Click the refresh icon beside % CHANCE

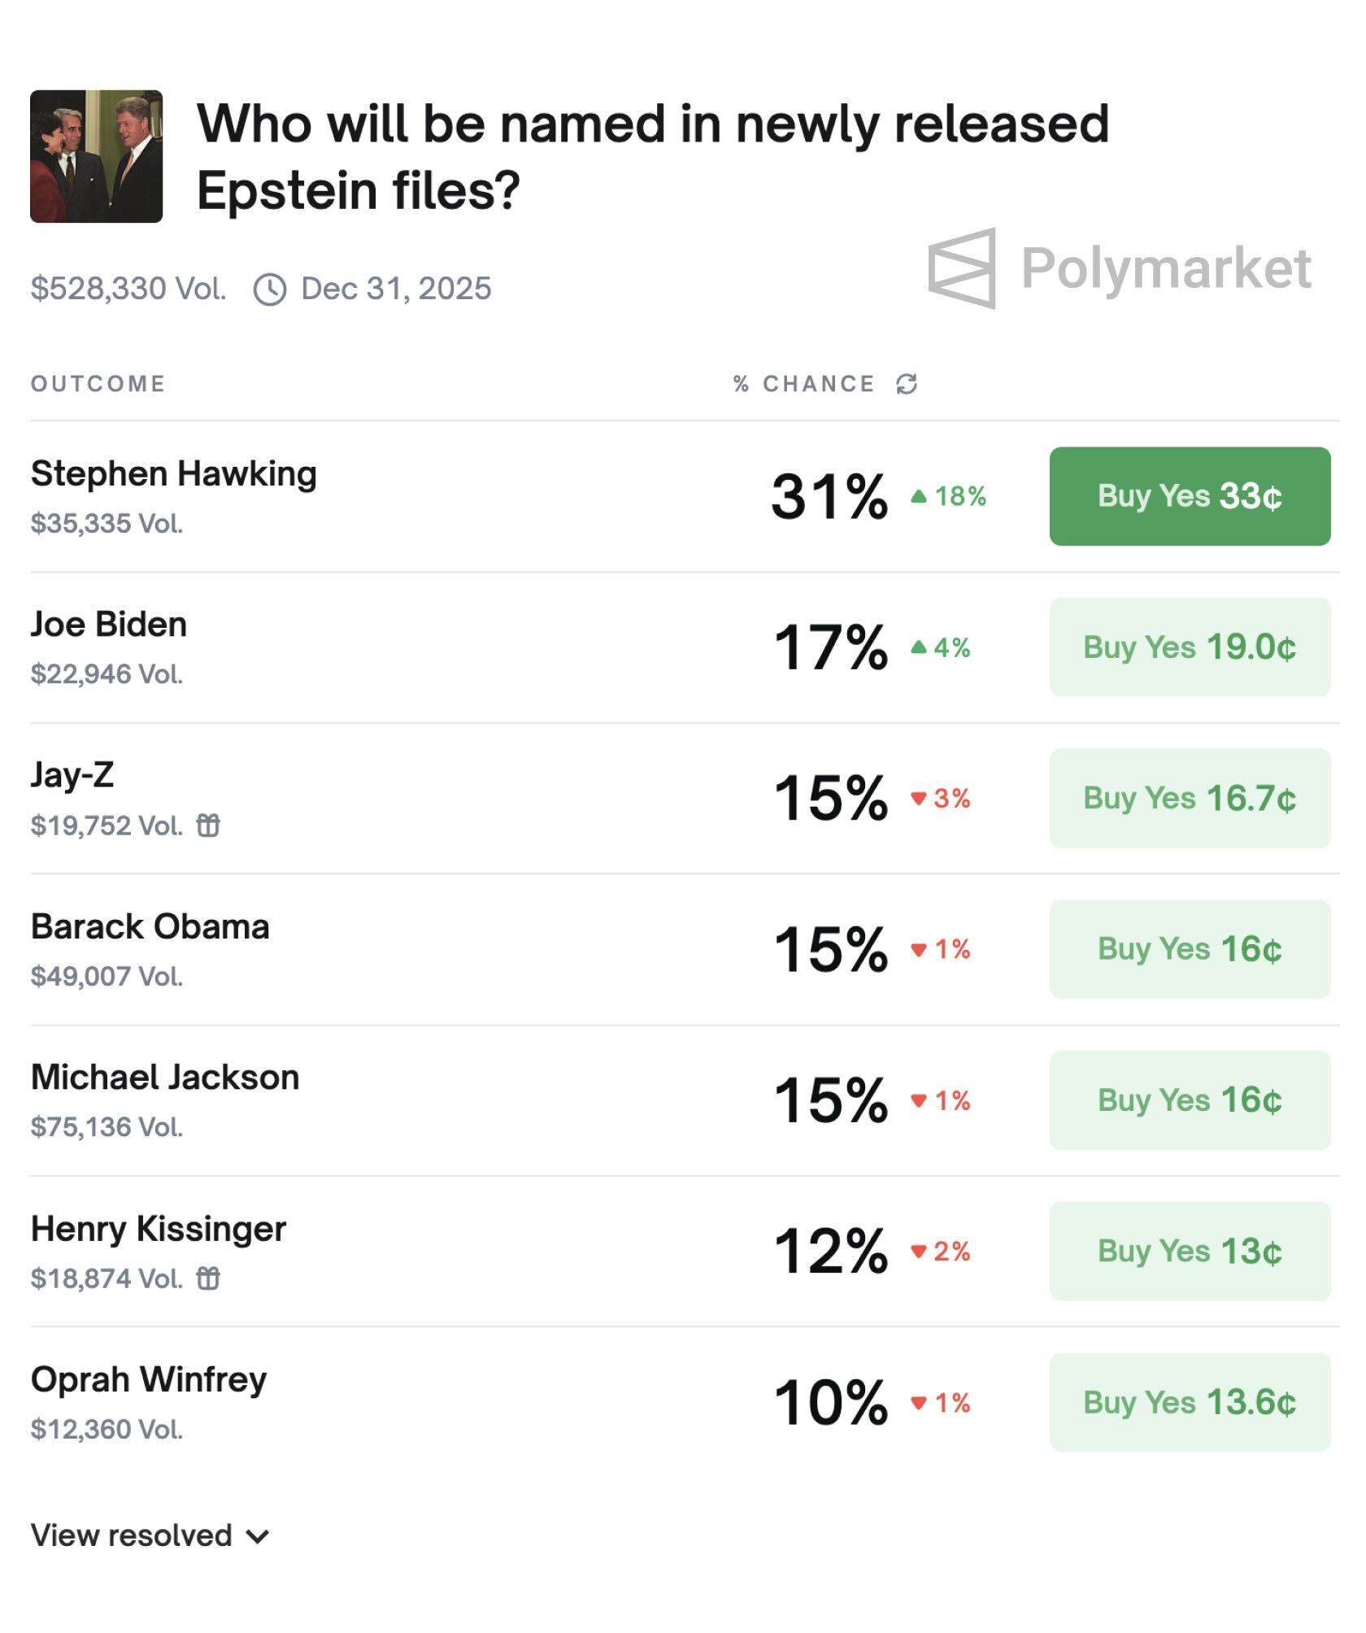907,384
